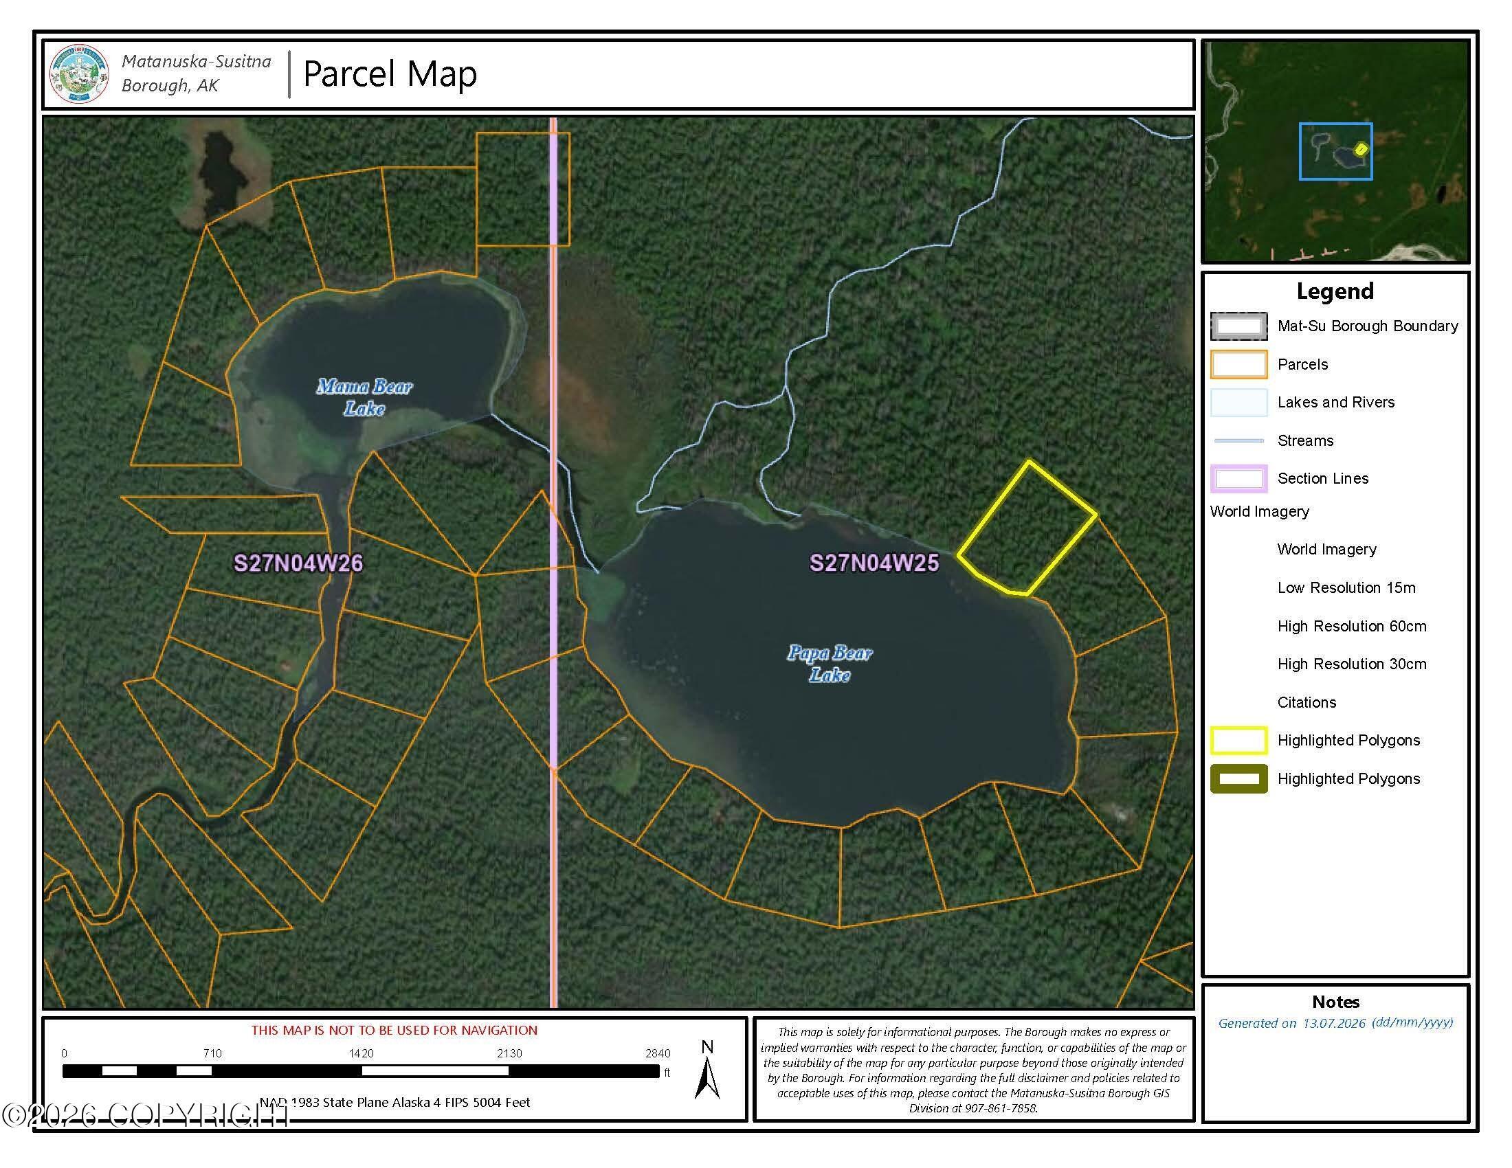Viewport: 1512px width, 1168px height.
Task: Click the olive Highlighted Polygons legend swatch
Action: [1238, 779]
